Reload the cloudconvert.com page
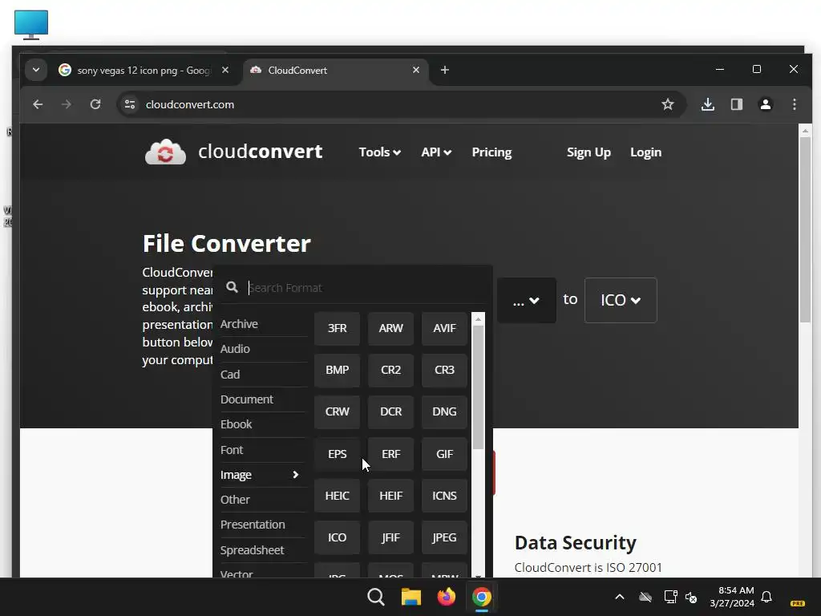Viewport: 821px width, 616px height. point(95,104)
